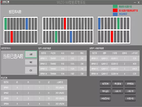Screen dimensions: 142x107
Task: Click the red legend color swatch
Action: coord(115,10)
